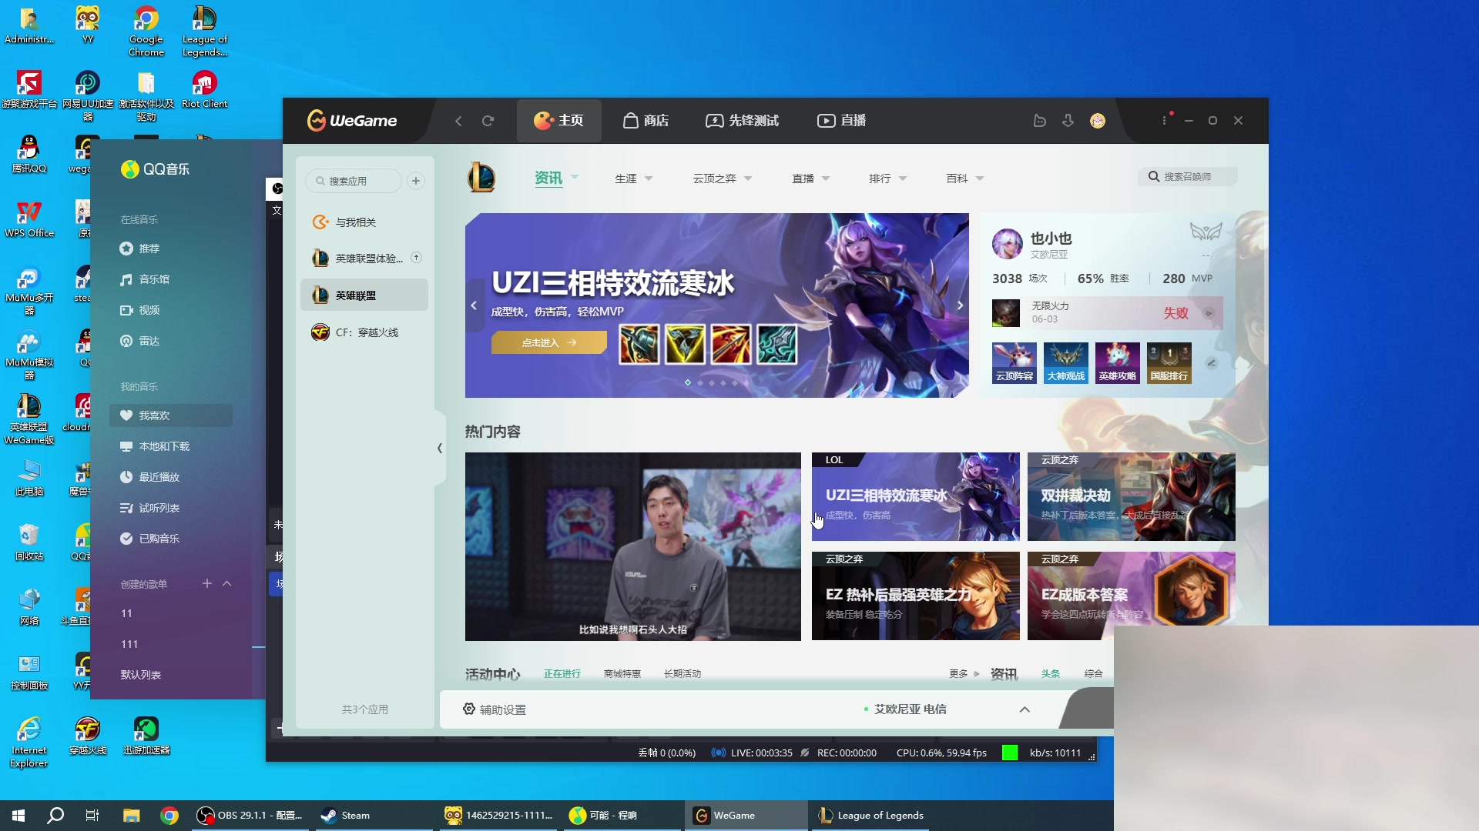This screenshot has width=1479, height=831.
Task: Open WeGame downloads arrow icon
Action: pyautogui.click(x=1068, y=121)
